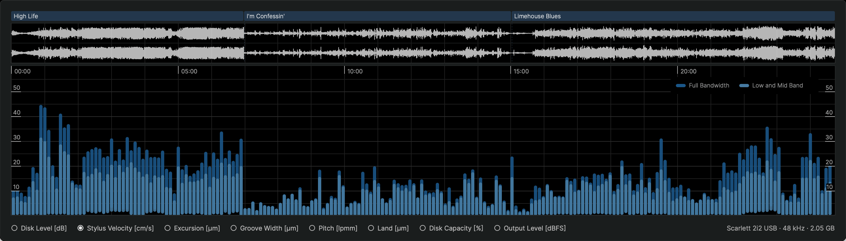The image size is (846, 241).
Task: Select the High Life track header
Action: [x=127, y=16]
